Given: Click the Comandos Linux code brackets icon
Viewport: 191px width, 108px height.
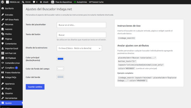Looking at the screenshot, I should click(3, 63).
